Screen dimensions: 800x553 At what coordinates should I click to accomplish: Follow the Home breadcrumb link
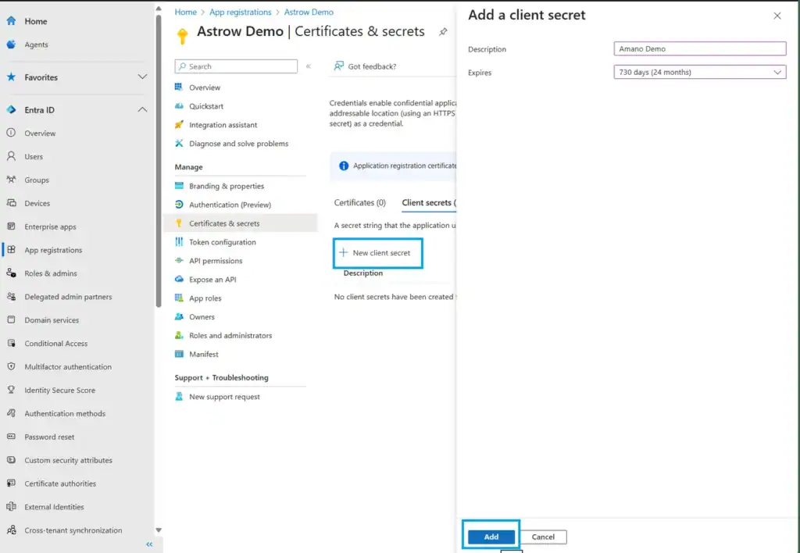pyautogui.click(x=185, y=12)
